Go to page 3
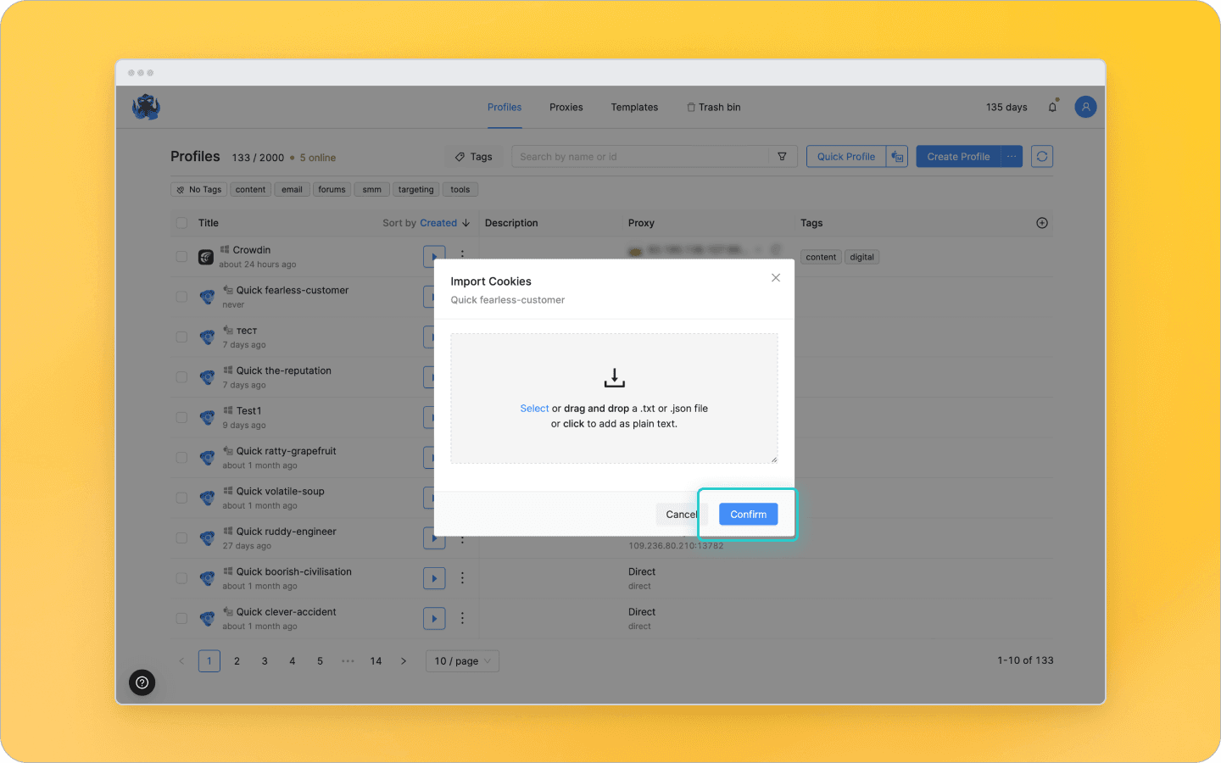Image resolution: width=1221 pixels, height=763 pixels. pyautogui.click(x=265, y=661)
